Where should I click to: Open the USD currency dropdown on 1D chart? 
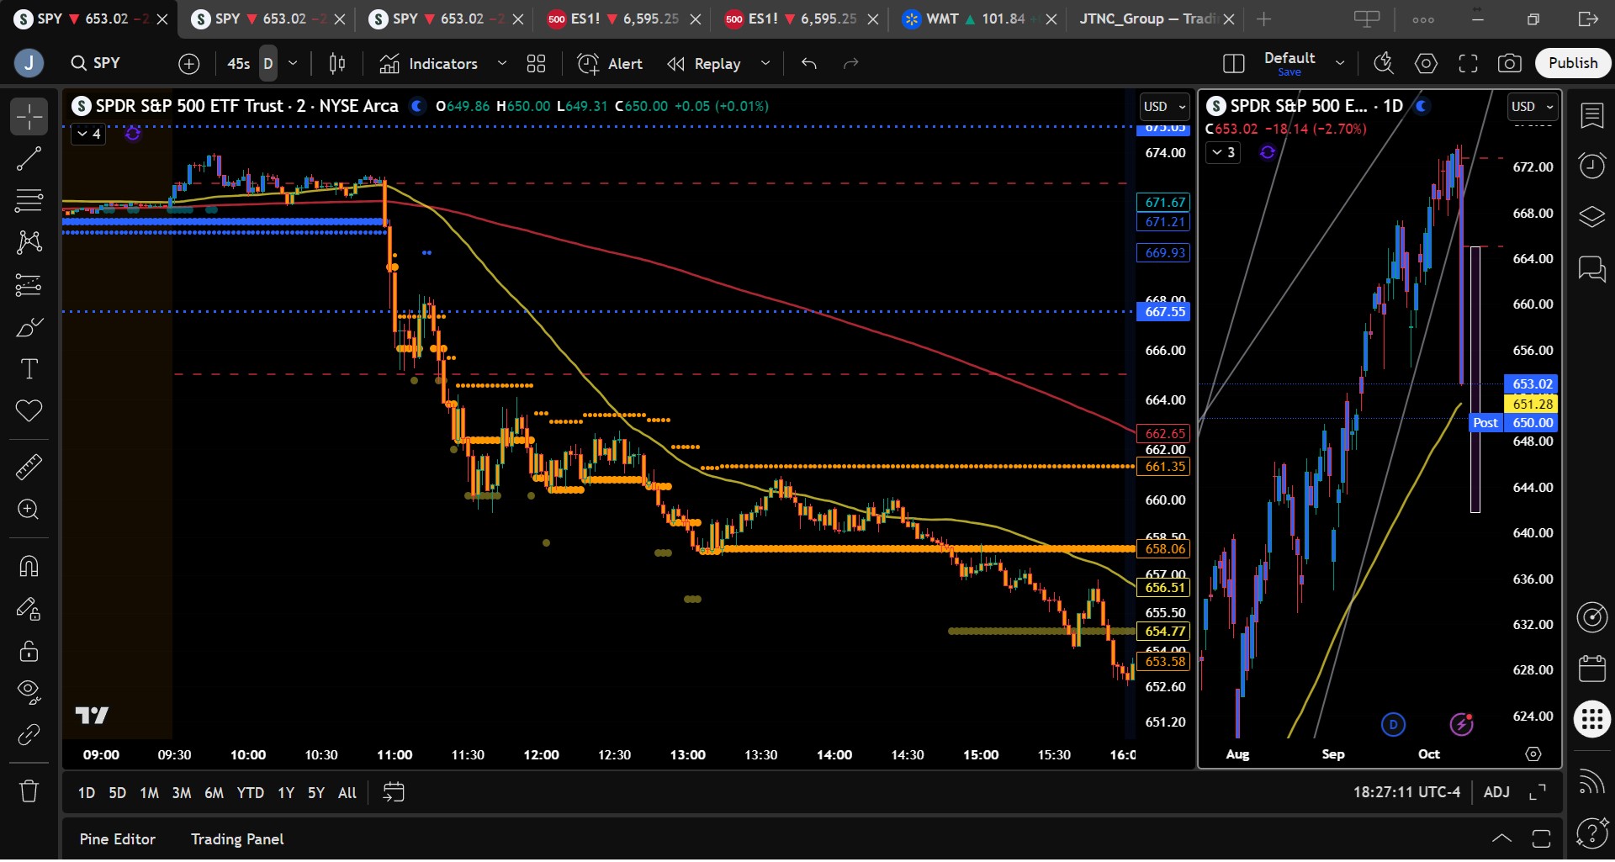click(1533, 107)
